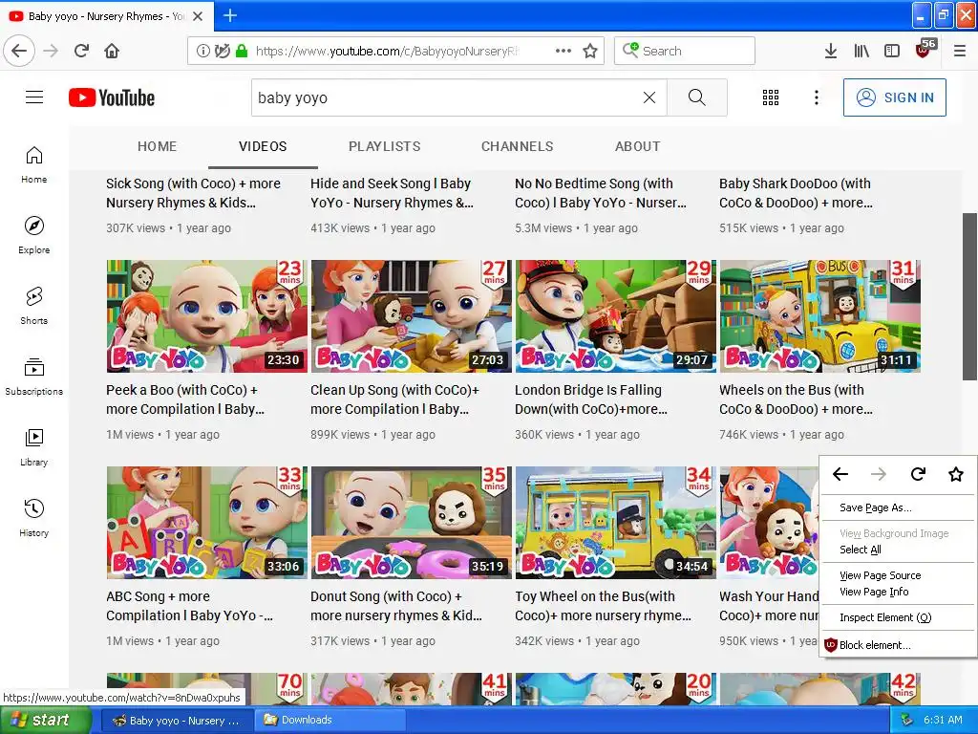Click the browser Search box
The width and height of the screenshot is (978, 734).
685,51
